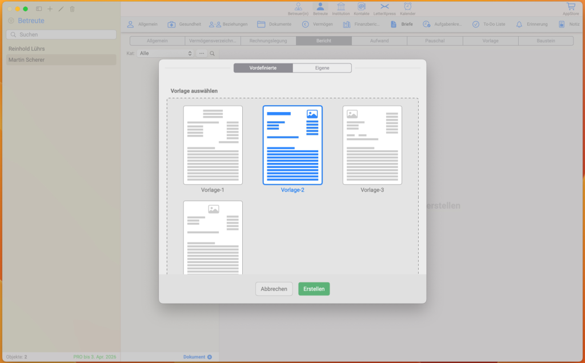Viewport: 585px width, 363px height.
Task: Select the Vorlage-1 template thumbnail
Action: 213,145
